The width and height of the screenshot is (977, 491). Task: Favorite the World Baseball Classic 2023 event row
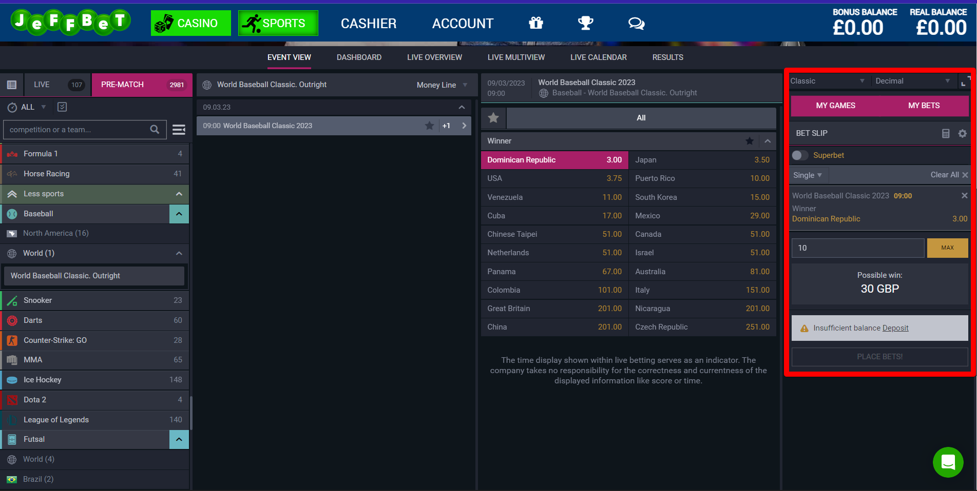[x=429, y=126]
